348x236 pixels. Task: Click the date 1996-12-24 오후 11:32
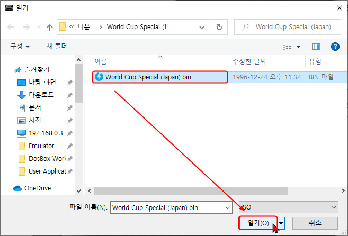pyautogui.click(x=266, y=77)
